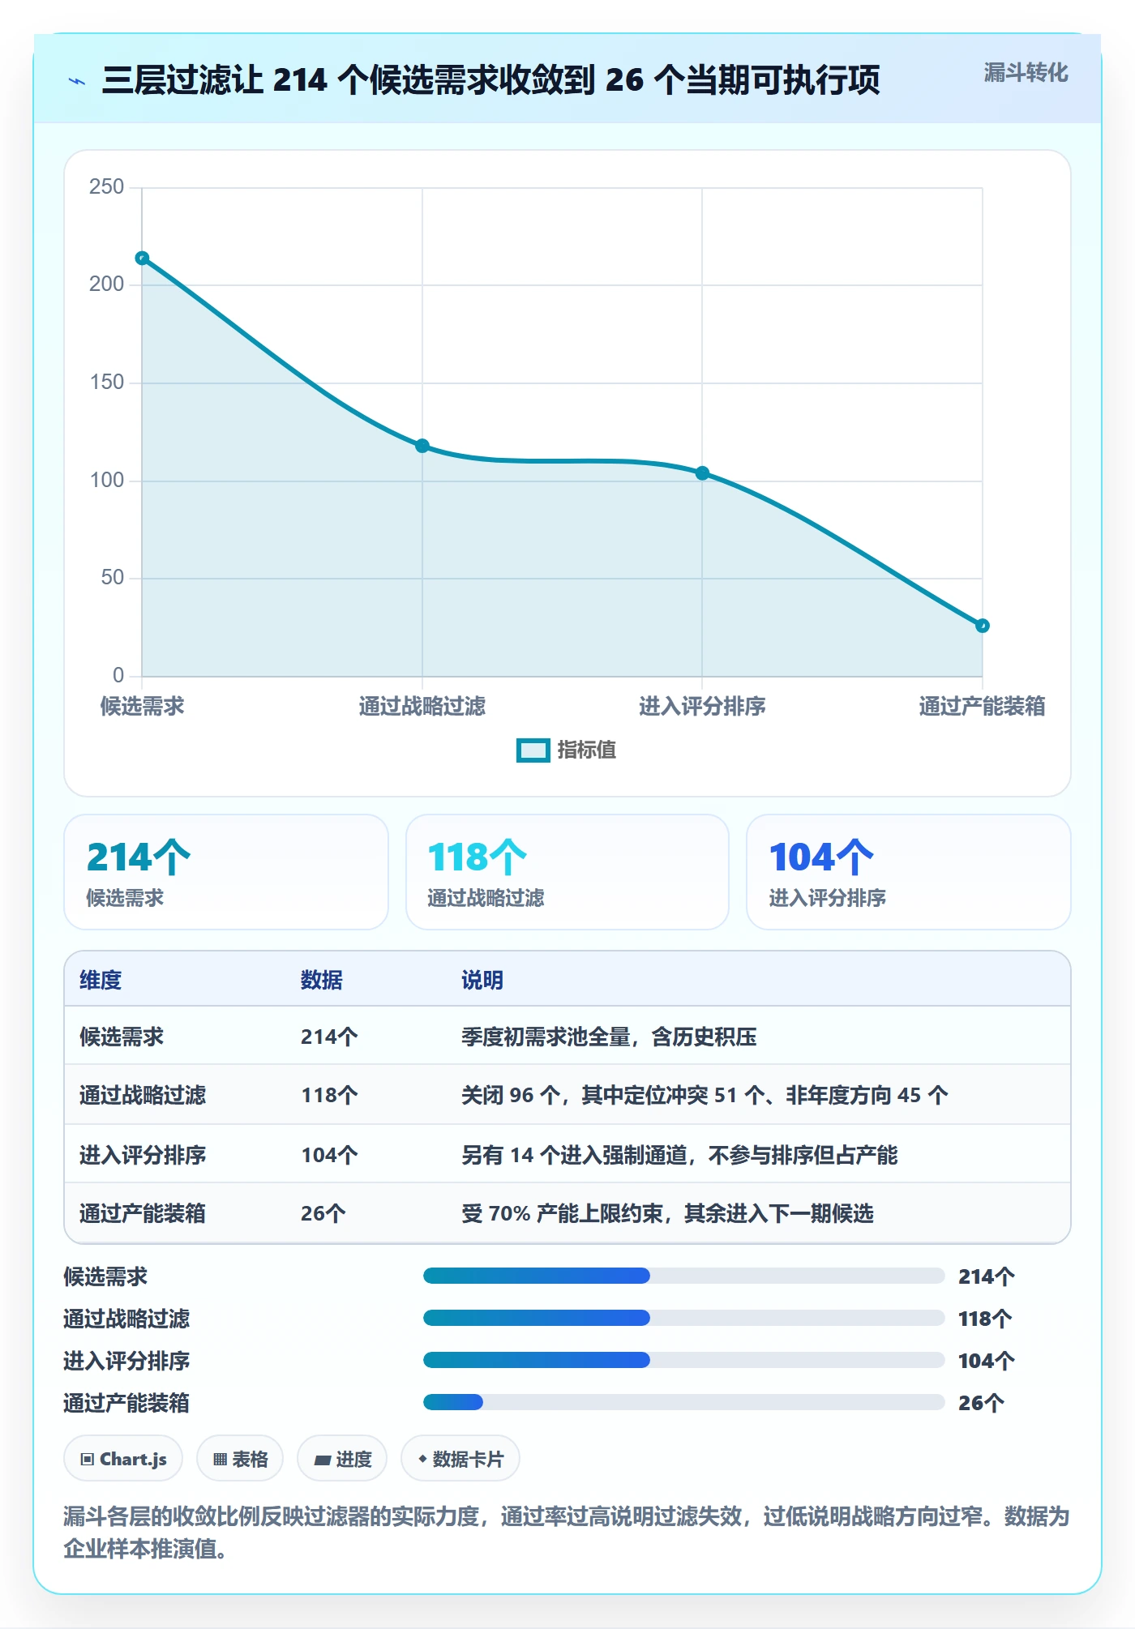Click the description about 强制通道
1135x1629 pixels.
679,1155
